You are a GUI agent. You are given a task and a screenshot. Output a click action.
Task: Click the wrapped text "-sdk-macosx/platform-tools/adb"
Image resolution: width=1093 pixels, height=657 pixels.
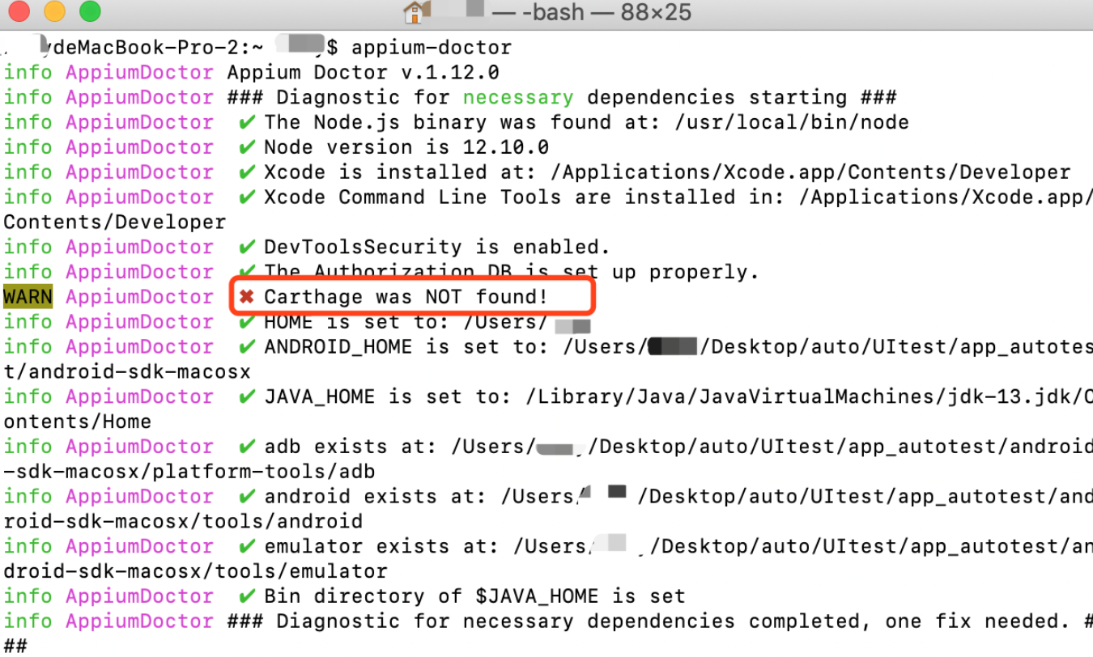point(189,472)
